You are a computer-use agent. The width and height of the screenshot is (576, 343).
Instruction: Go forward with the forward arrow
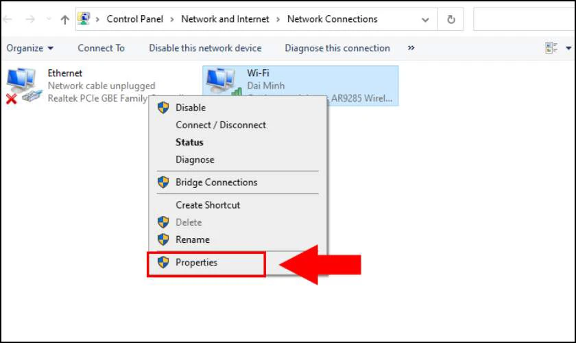30,19
